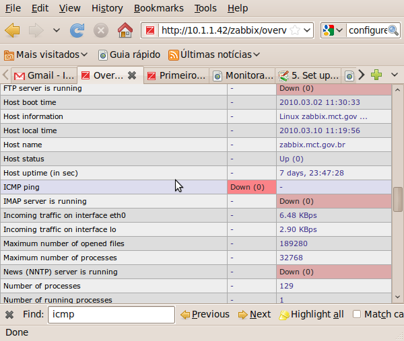Click the Reload page icon
This screenshot has width=404, height=341.
(x=77, y=31)
